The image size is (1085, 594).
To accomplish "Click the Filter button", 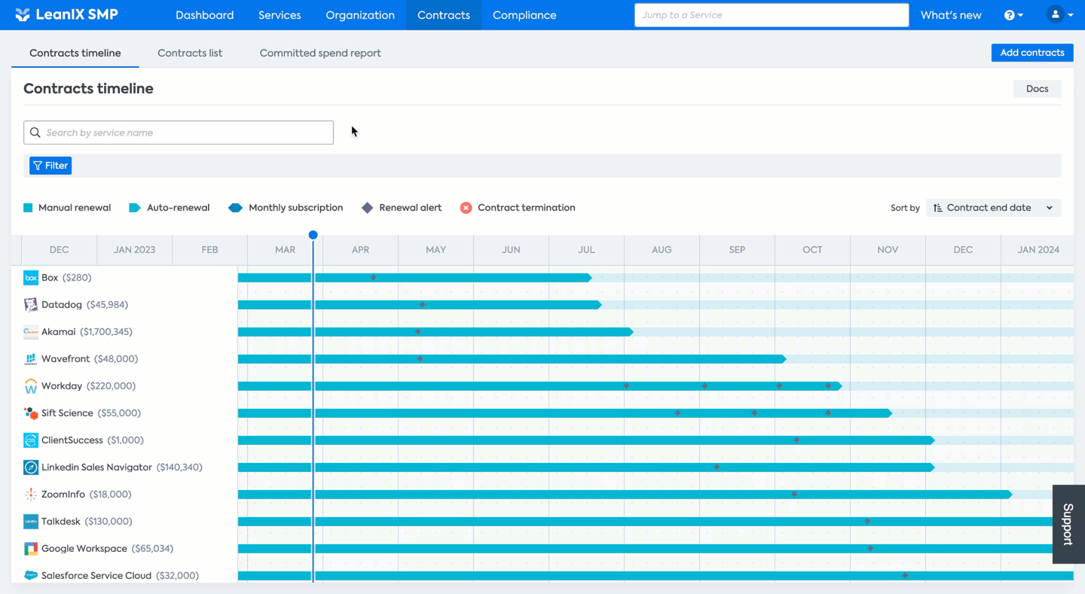I will pyautogui.click(x=50, y=166).
